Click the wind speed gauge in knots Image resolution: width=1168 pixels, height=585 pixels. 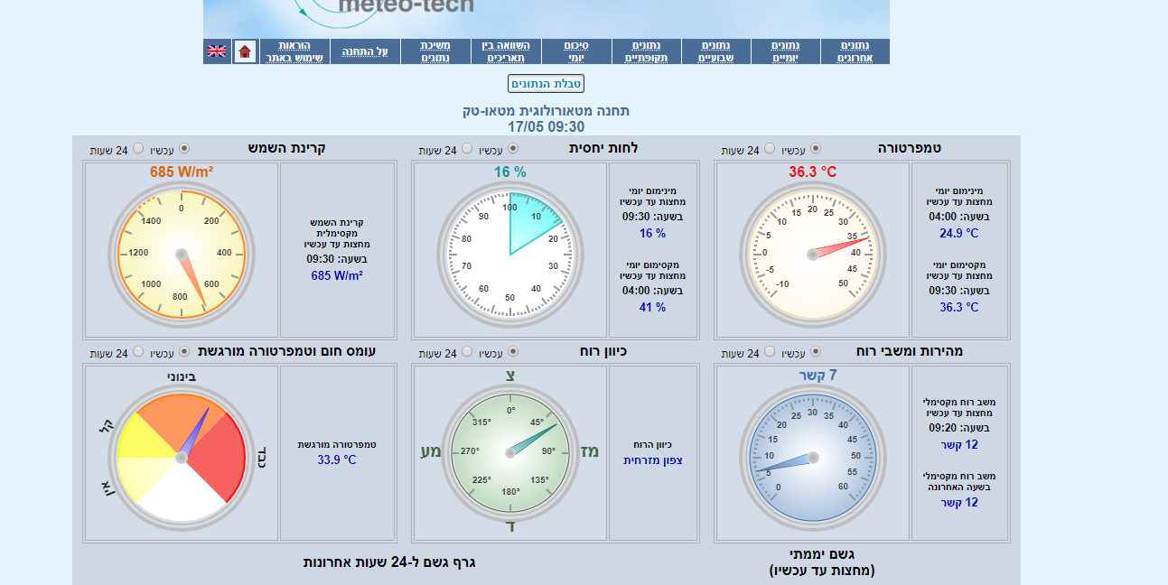(x=811, y=458)
